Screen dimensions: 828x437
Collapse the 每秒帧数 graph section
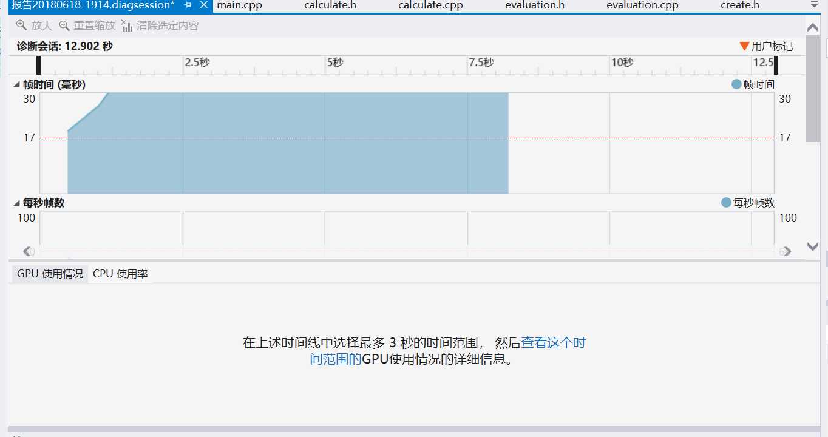coord(17,203)
